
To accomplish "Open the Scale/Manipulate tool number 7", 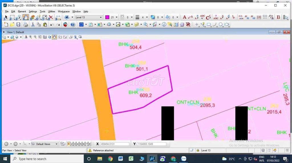I will coord(44,17).
